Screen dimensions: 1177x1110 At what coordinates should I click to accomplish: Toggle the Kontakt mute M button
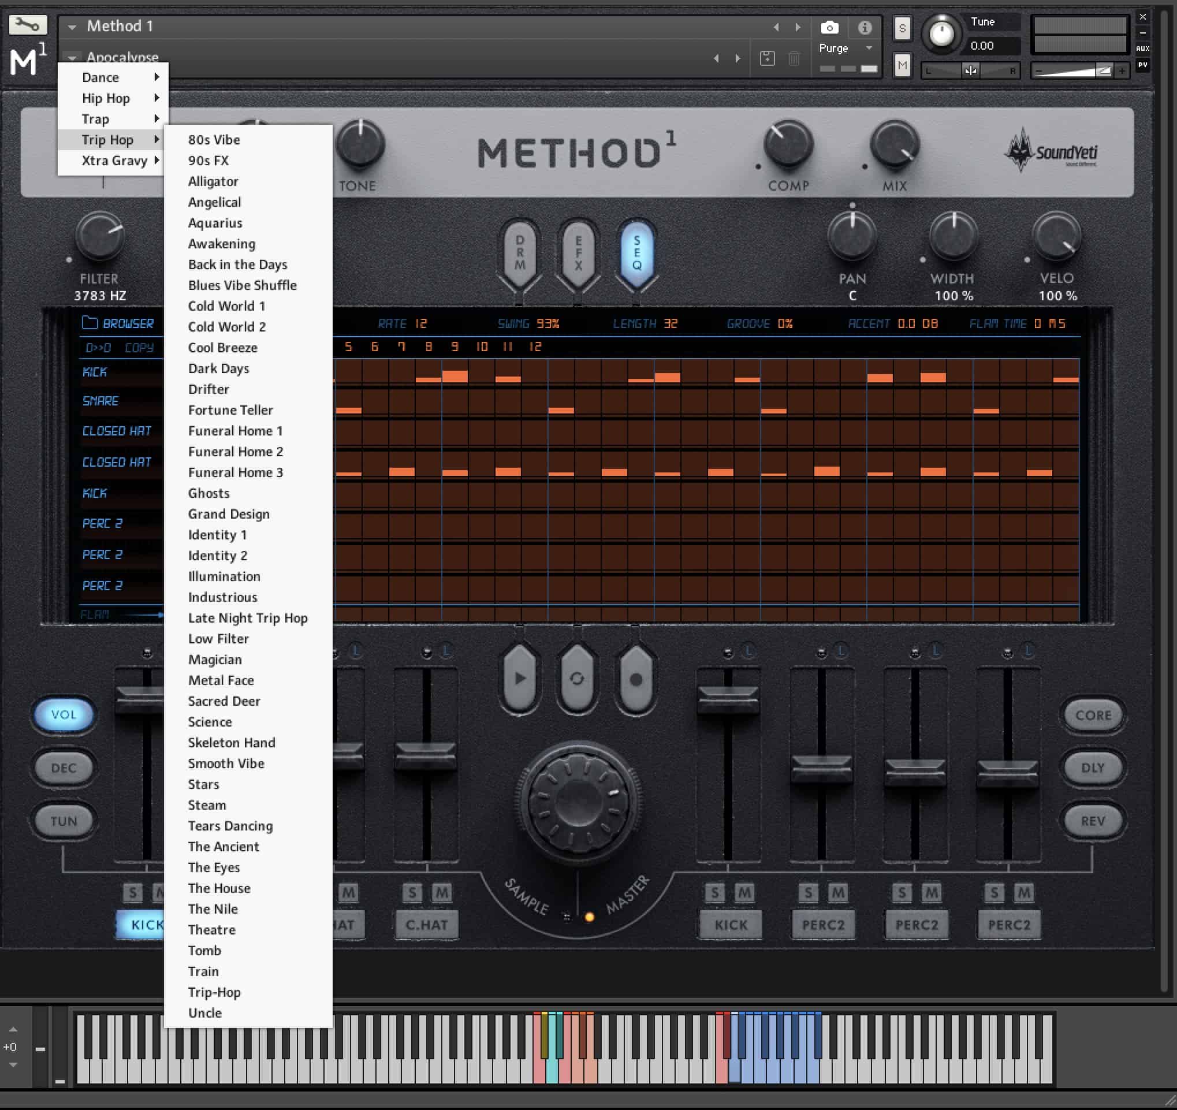902,65
